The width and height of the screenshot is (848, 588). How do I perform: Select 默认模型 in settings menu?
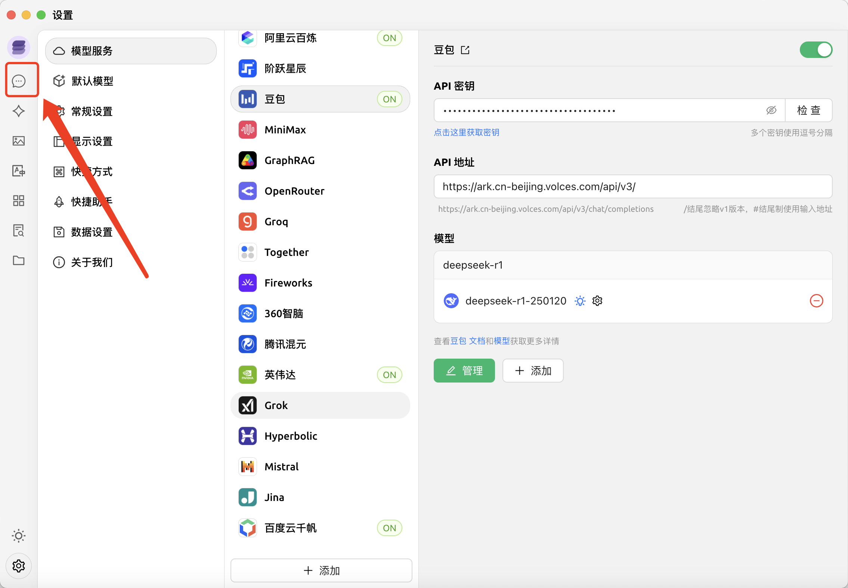[92, 81]
